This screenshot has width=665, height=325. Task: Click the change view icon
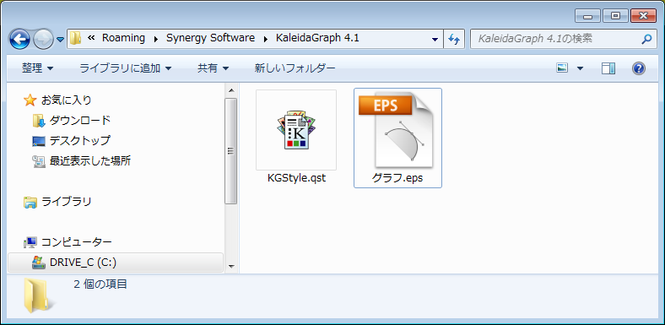562,68
